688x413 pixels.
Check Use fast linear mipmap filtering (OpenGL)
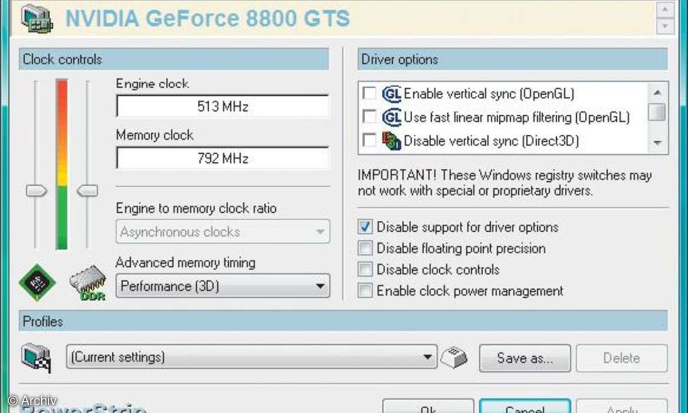[370, 117]
